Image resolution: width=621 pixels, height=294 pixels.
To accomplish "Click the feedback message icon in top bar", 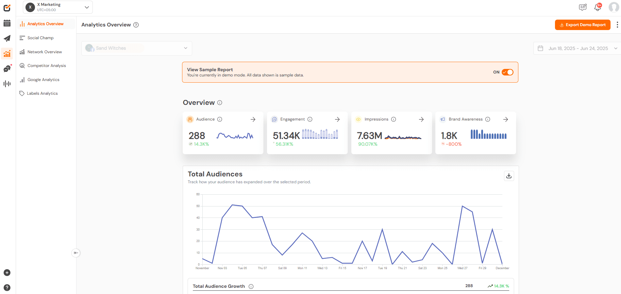I will [583, 7].
